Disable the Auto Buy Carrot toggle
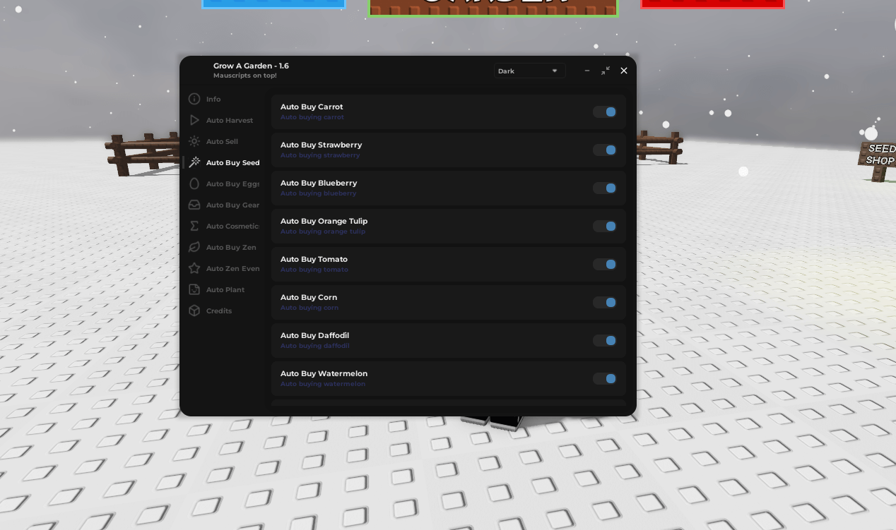This screenshot has height=530, width=896. click(605, 112)
